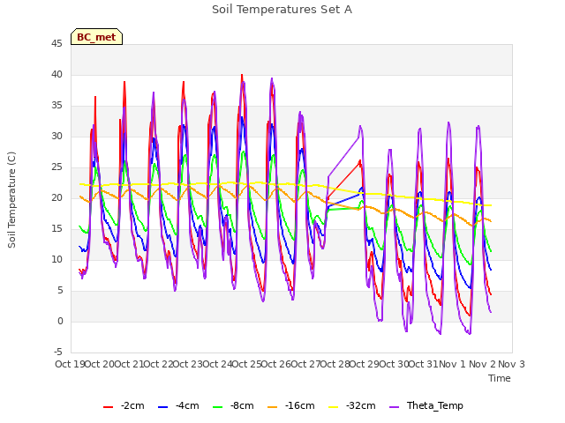Click the 10 y-axis tick label
The width and height of the screenshot is (565, 423).
click(56, 259)
